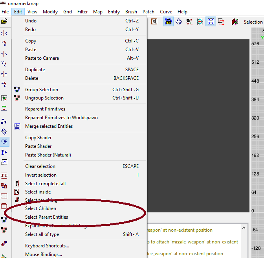The width and height of the screenshot is (264, 258).
Task: Click Mouse Bindings... menu entry
Action: pyautogui.click(x=44, y=254)
